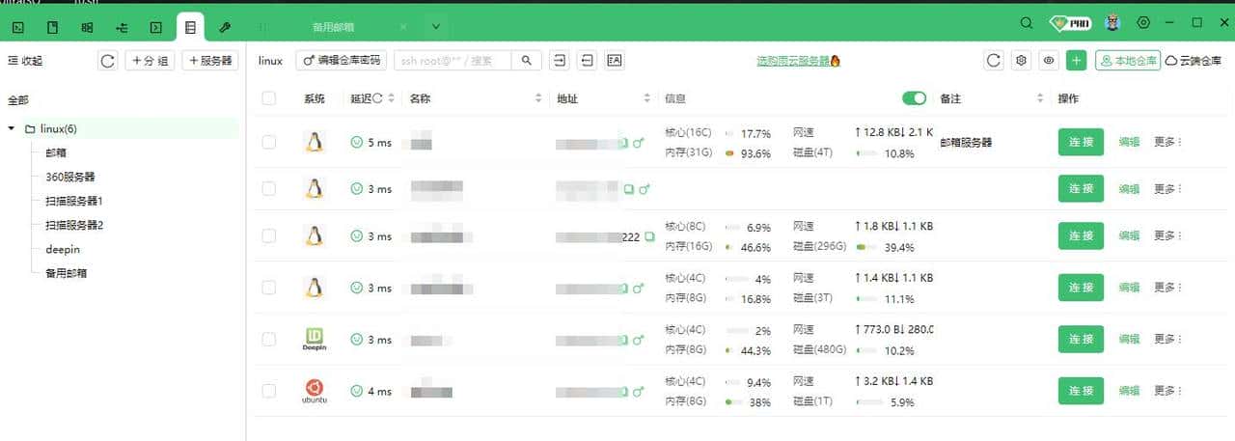Screen dimensions: 1235x441
Task: Open the global search magnifier in title bar
Action: coord(1027,23)
